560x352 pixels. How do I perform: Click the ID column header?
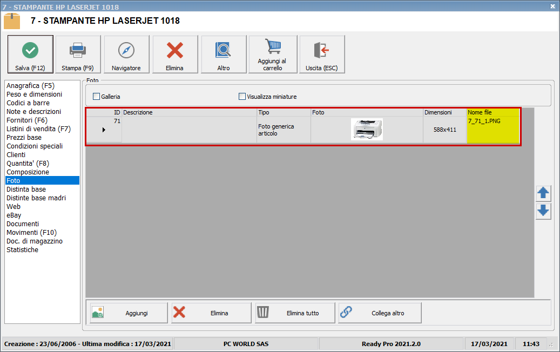(104, 112)
